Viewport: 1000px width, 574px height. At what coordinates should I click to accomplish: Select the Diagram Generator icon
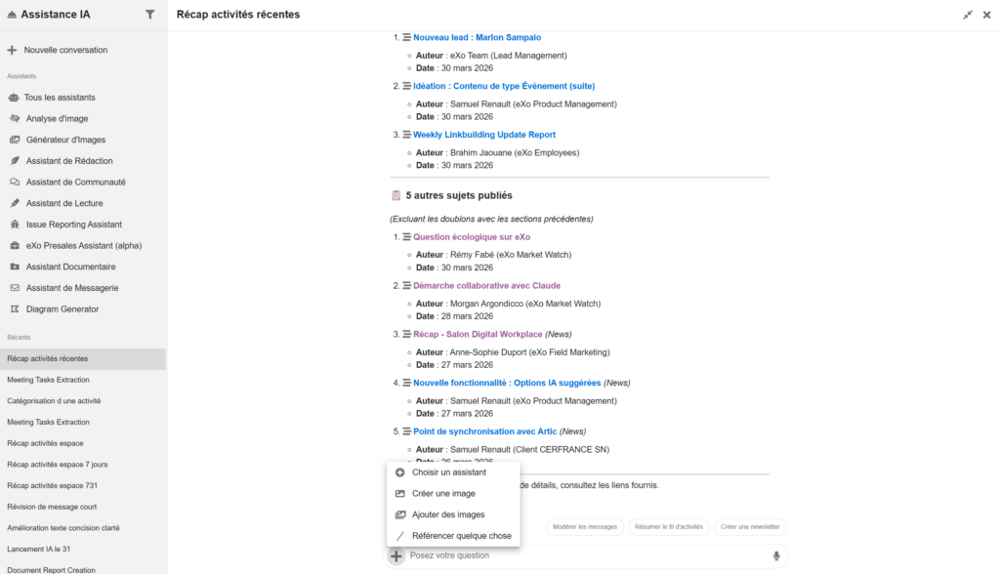pos(15,309)
